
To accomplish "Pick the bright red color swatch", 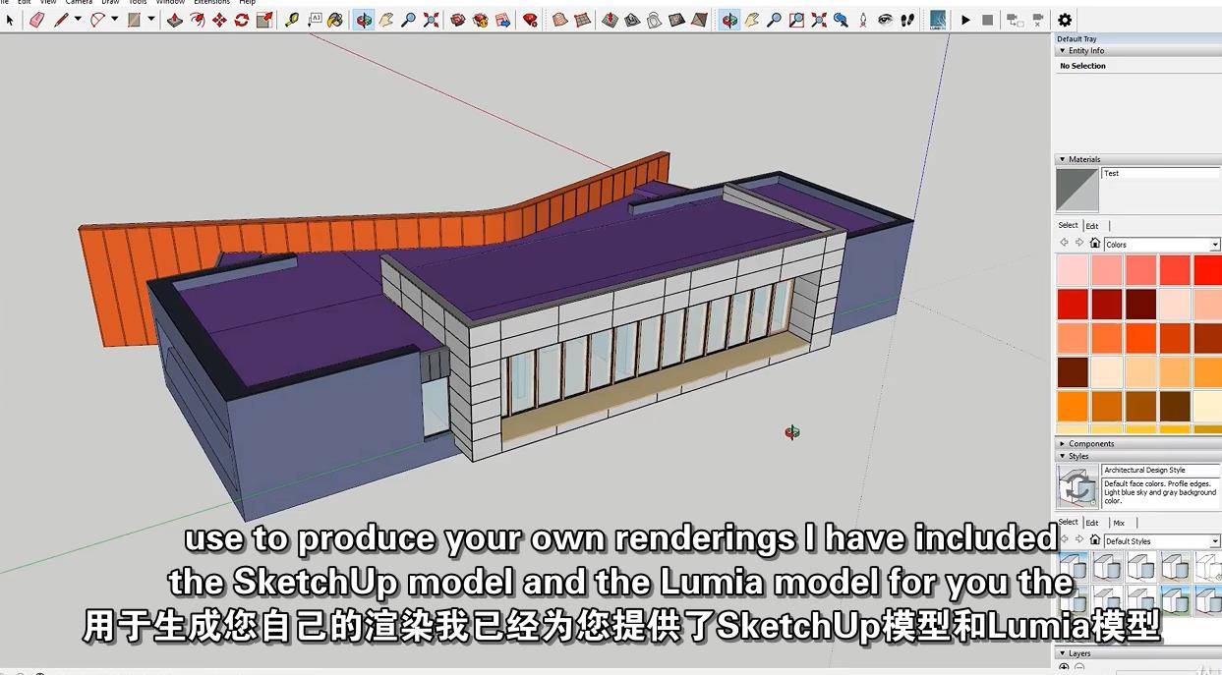I will coord(1208,270).
